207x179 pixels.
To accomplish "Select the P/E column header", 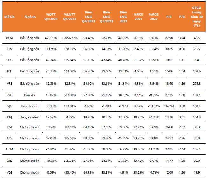I will [169, 17].
